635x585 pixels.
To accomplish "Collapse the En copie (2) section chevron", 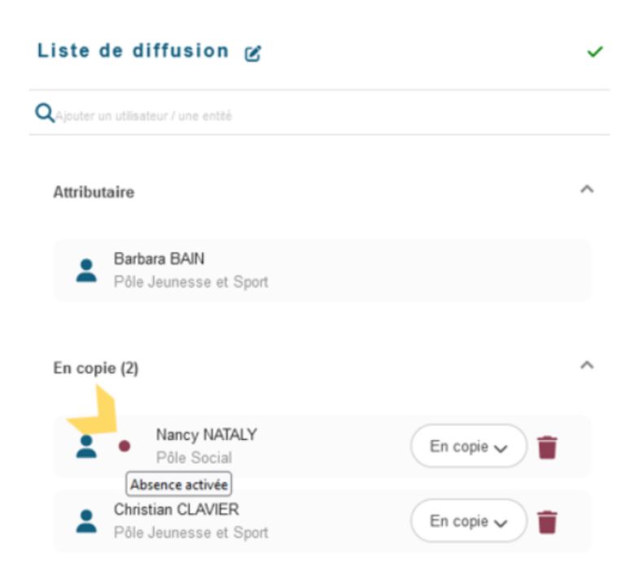I will tap(587, 365).
